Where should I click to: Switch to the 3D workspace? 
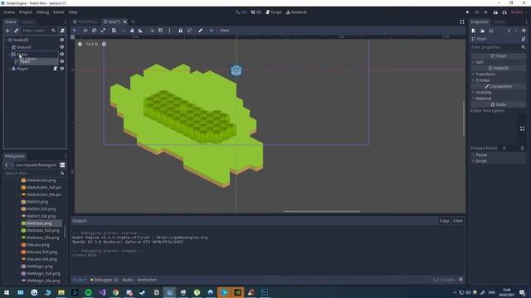[x=256, y=12]
